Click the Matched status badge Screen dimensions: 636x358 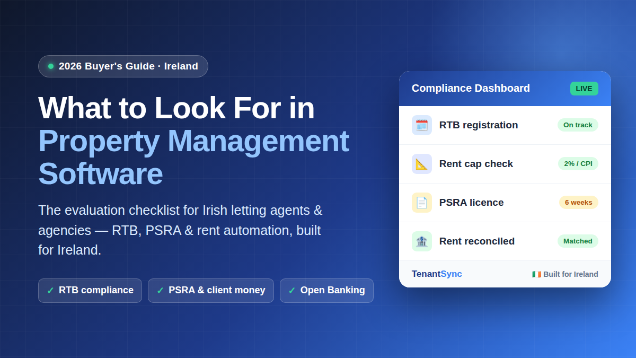[578, 241]
